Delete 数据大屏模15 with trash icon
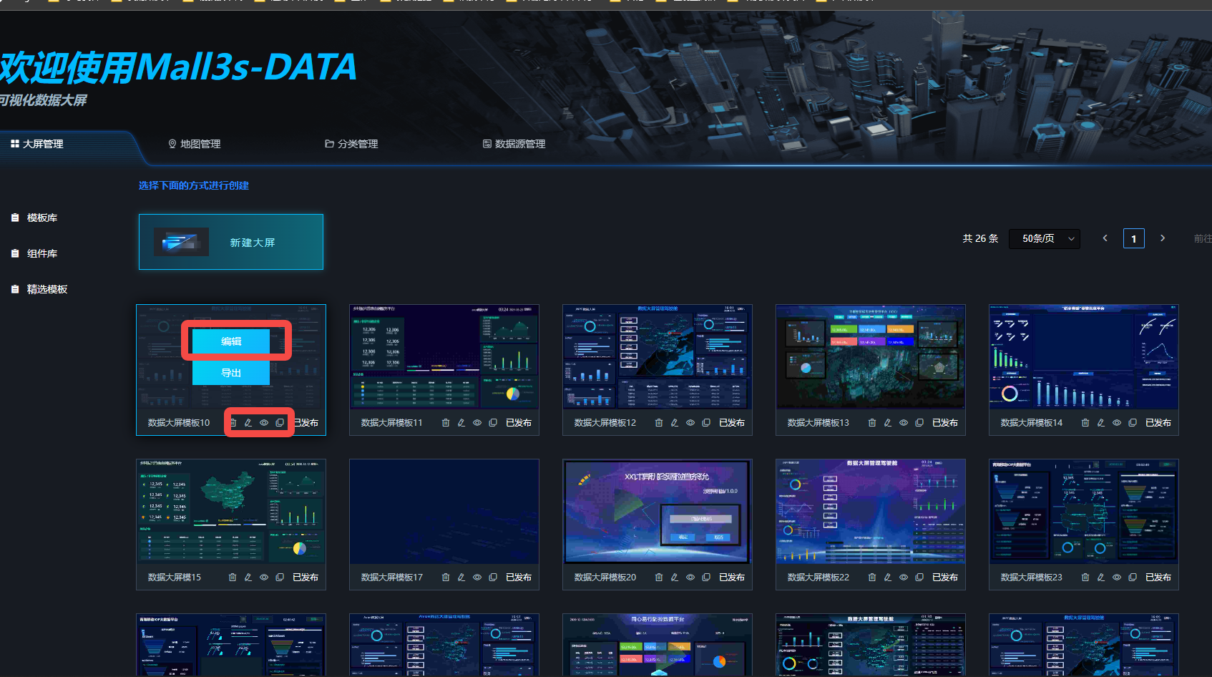Screen dimensions: 1212x677 [233, 578]
